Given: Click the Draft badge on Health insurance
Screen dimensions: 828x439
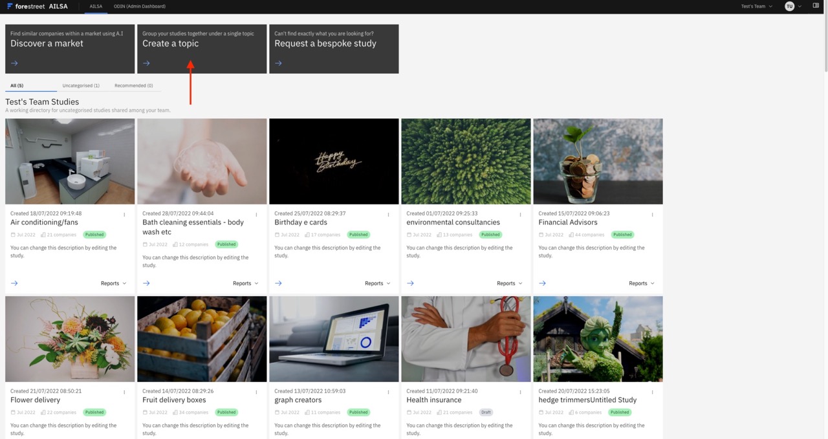Looking at the screenshot, I should pyautogui.click(x=485, y=412).
